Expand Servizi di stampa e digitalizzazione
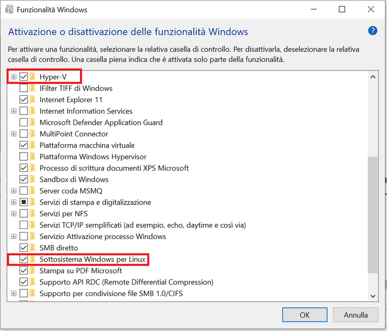 pos(14,202)
